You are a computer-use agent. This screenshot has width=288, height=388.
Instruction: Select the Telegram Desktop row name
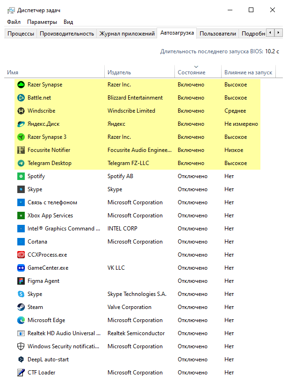tap(50, 163)
